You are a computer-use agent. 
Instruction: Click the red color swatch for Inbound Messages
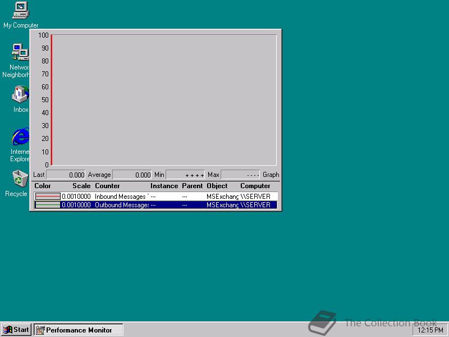click(x=48, y=196)
